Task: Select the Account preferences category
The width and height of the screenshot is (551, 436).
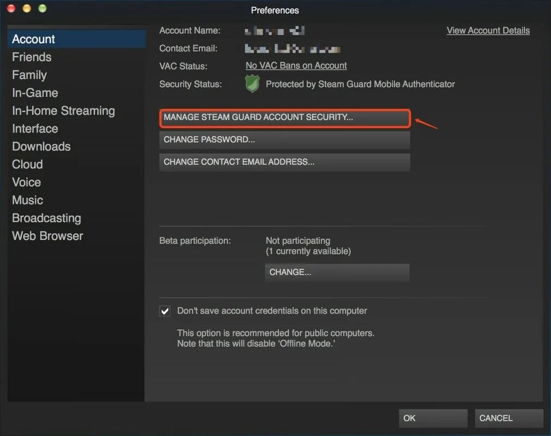Action: pos(76,39)
